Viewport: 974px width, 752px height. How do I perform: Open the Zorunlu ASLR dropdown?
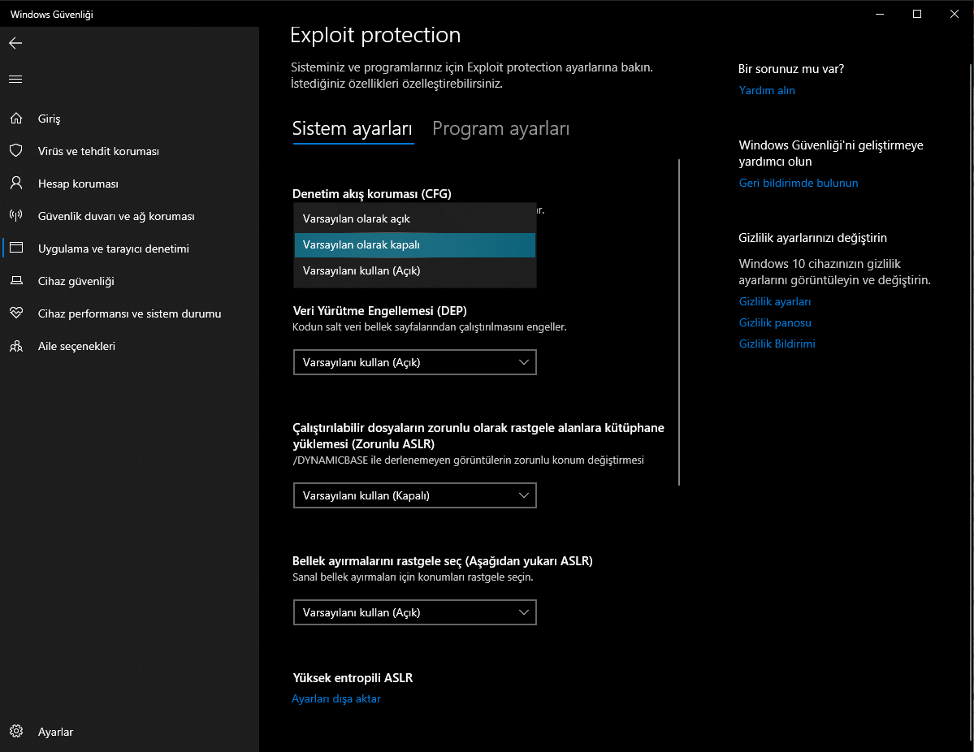(x=414, y=495)
